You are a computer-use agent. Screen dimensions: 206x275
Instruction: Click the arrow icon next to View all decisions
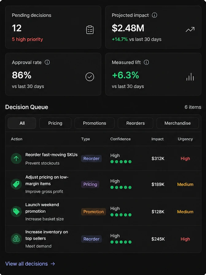pyautogui.click(x=53, y=264)
